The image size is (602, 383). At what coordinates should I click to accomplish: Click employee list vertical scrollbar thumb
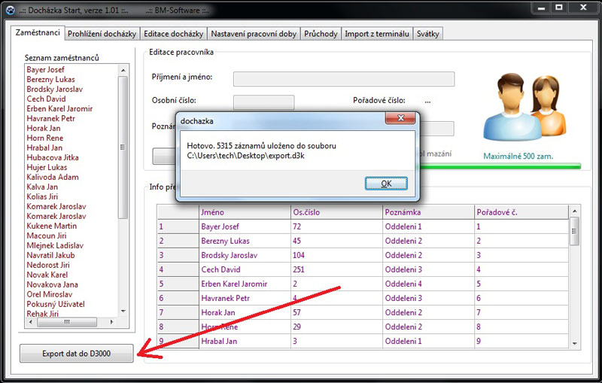tap(123, 147)
